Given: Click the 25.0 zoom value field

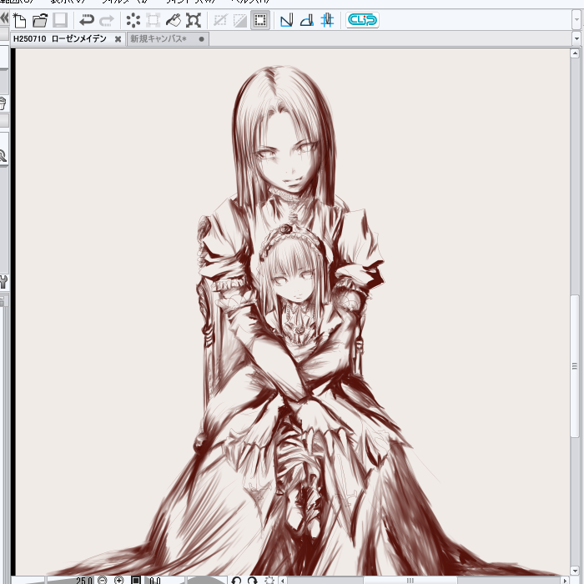Looking at the screenshot, I should [83, 581].
